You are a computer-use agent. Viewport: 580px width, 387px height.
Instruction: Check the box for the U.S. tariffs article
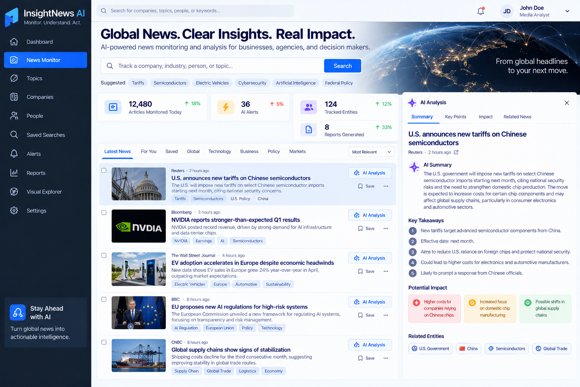tap(104, 170)
